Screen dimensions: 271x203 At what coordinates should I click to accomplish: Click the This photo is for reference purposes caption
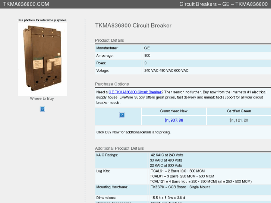tap(42, 20)
